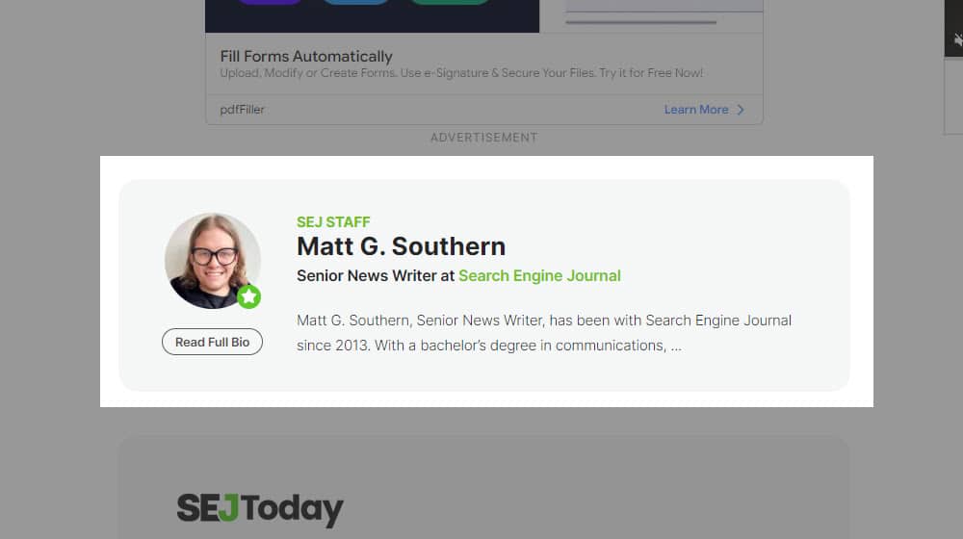Click the SEJ Today logo

tap(260, 509)
